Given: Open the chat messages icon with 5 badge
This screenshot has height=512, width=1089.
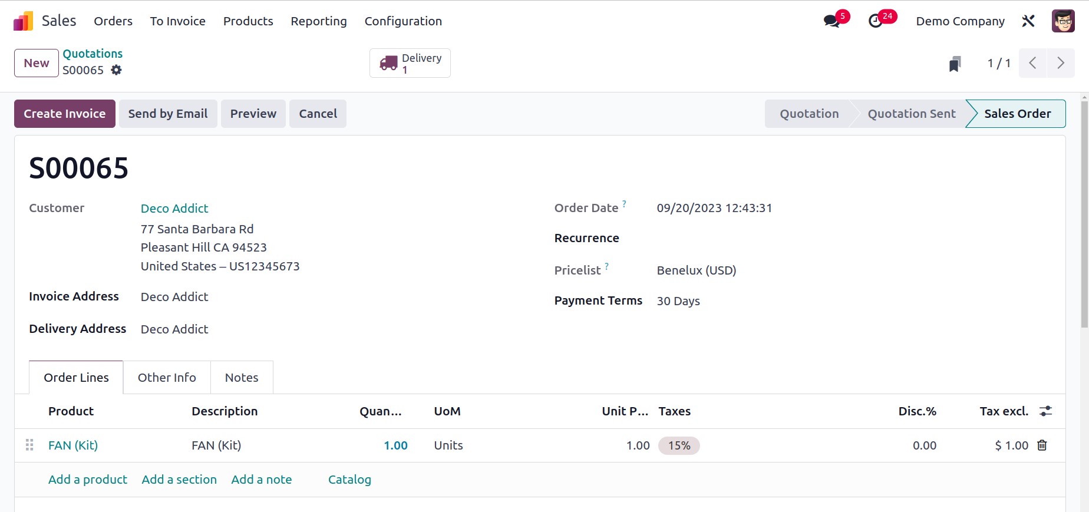Looking at the screenshot, I should (831, 21).
